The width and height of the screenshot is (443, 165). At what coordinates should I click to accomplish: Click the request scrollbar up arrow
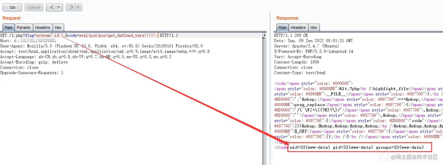(265, 35)
